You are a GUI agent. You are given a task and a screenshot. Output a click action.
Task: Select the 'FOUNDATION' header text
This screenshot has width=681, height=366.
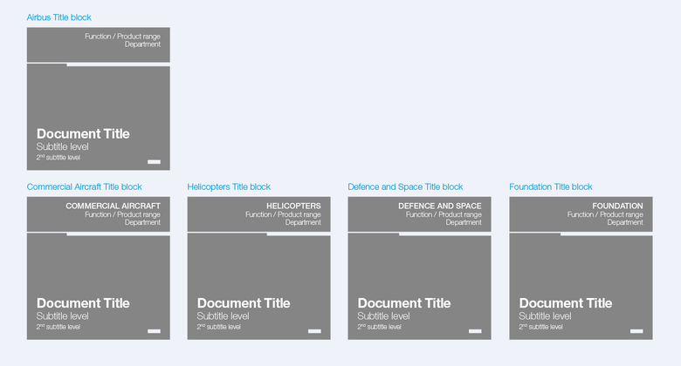[x=617, y=206]
